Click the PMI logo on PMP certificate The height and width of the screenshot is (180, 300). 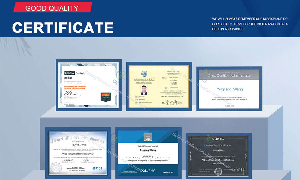pyautogui.click(x=97, y=168)
